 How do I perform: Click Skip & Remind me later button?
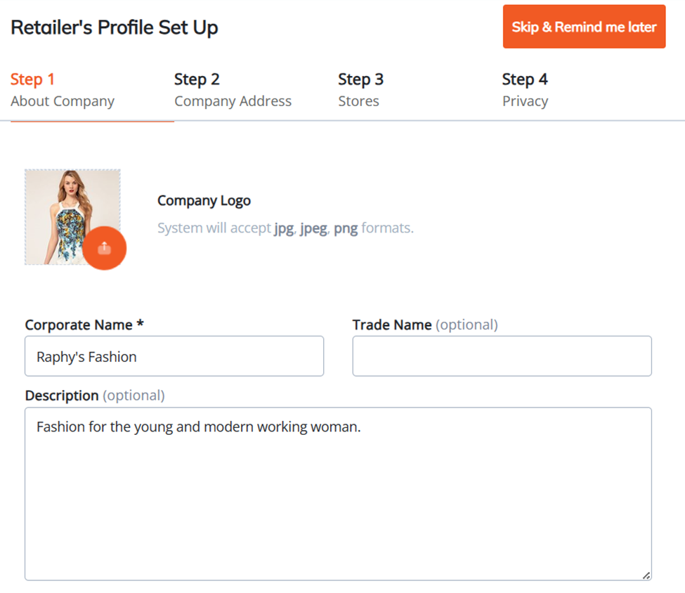584,27
